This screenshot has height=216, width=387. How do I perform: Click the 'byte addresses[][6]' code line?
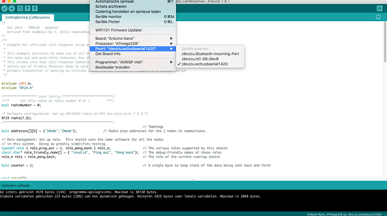pos(39,131)
